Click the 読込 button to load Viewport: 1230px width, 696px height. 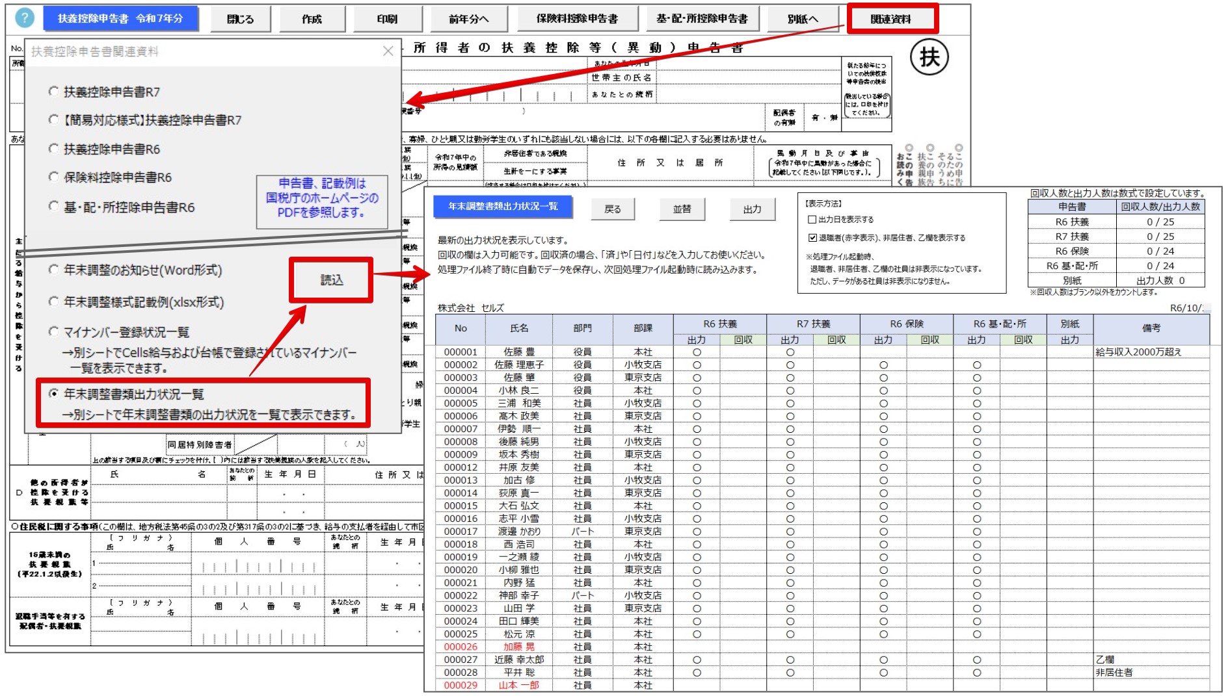coord(330,280)
